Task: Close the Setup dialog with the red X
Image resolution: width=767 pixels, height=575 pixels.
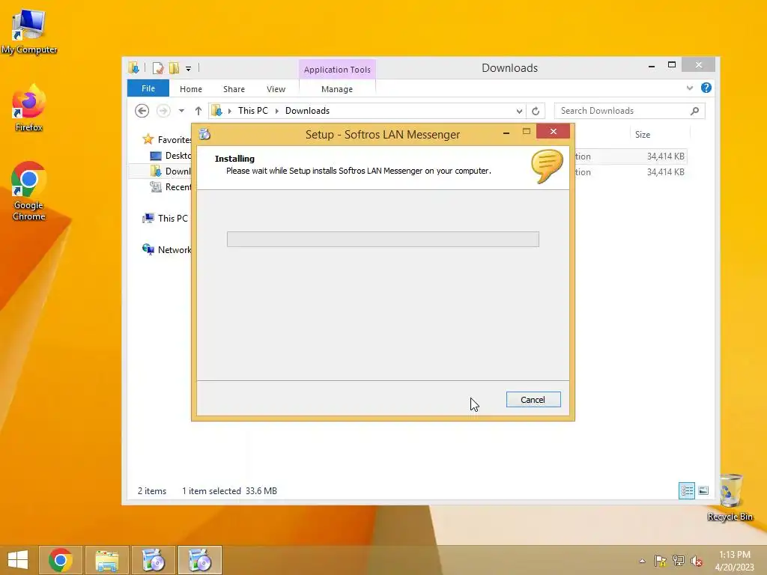Action: point(554,131)
